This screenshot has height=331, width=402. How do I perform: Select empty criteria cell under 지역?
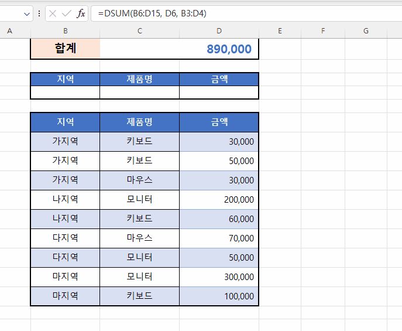tap(66, 93)
